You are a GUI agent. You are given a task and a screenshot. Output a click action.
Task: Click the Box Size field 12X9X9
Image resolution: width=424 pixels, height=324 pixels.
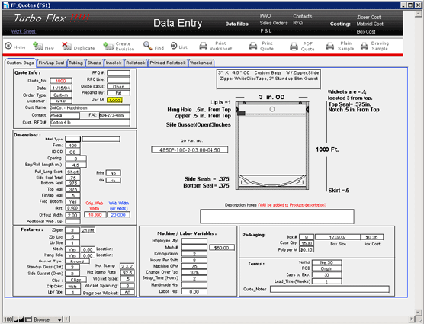(x=338, y=237)
